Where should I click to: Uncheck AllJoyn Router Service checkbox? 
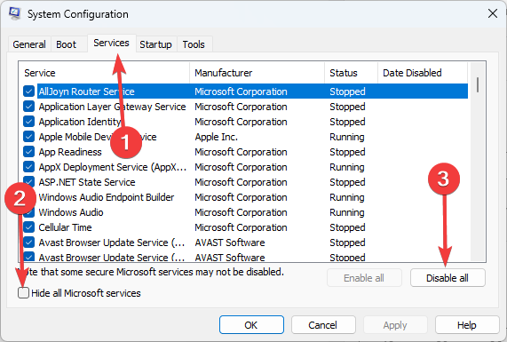tap(28, 91)
